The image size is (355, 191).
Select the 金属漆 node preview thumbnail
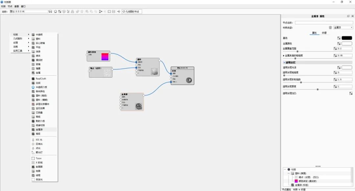point(139,106)
